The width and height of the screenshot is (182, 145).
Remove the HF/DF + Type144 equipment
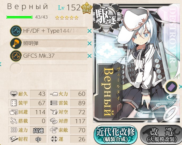point(89,31)
